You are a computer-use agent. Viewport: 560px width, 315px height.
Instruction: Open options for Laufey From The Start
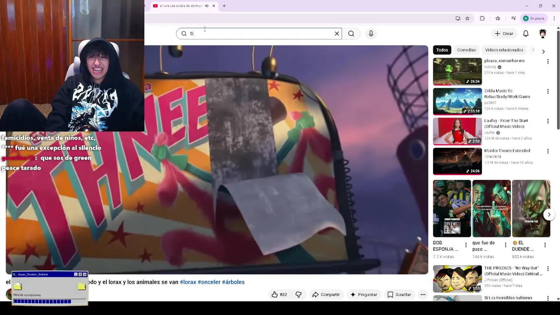548,121
